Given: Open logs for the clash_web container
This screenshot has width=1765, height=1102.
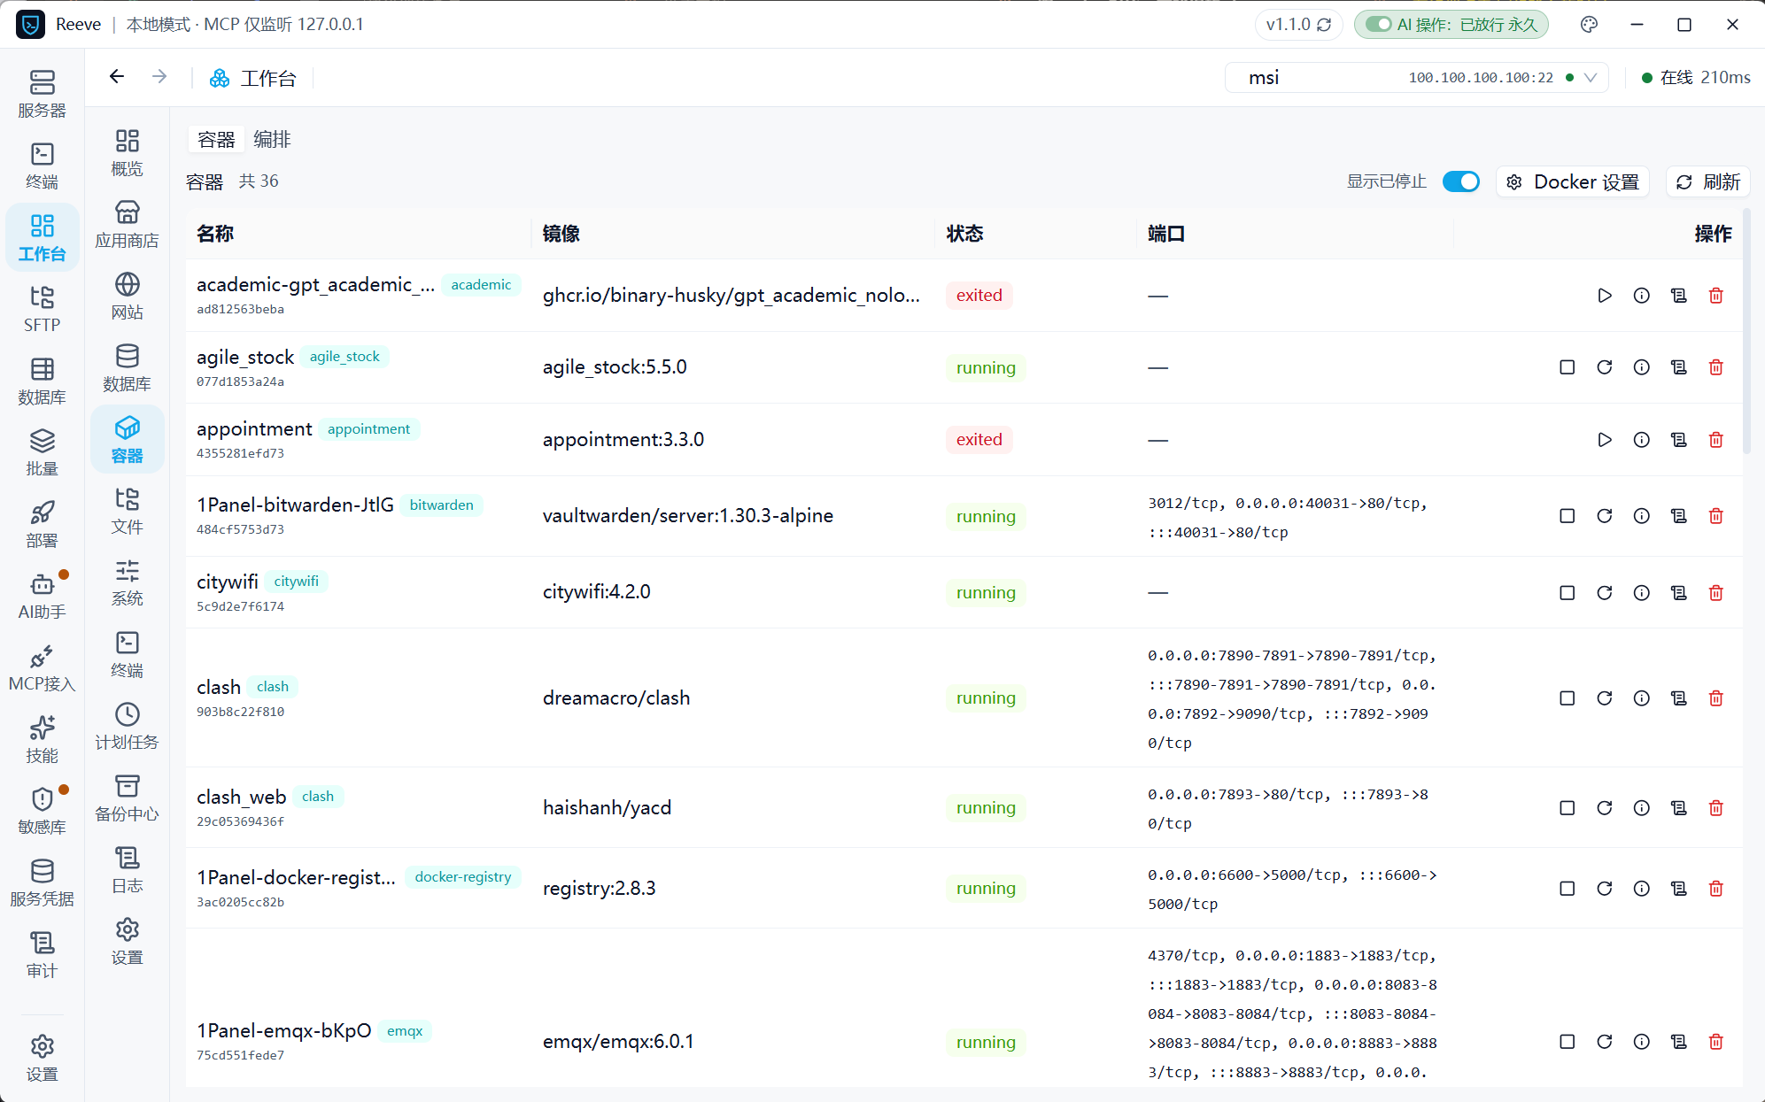Looking at the screenshot, I should (x=1678, y=808).
